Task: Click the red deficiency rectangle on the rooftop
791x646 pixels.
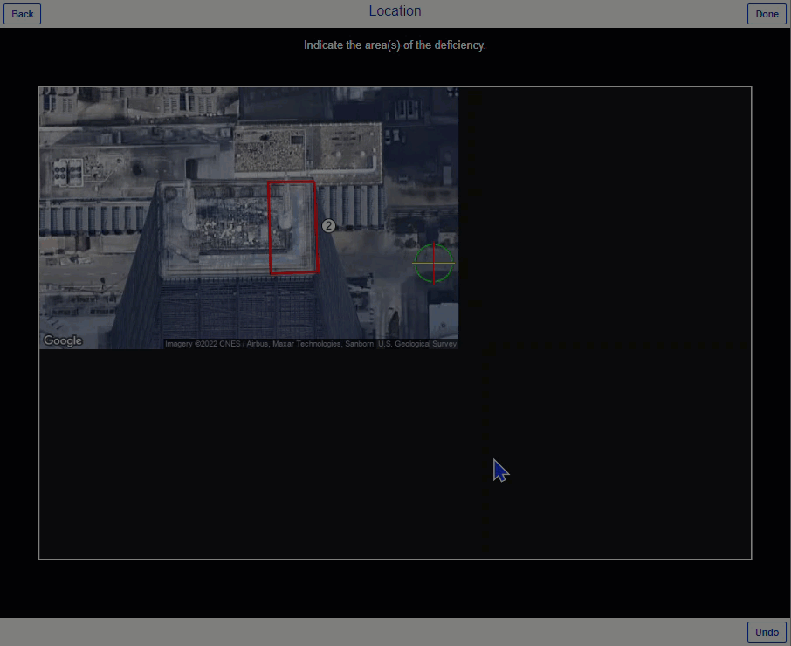Action: [293, 228]
